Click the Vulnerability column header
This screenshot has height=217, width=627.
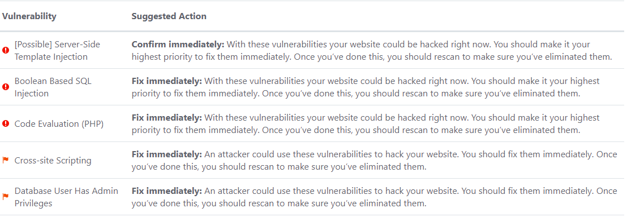(x=29, y=16)
